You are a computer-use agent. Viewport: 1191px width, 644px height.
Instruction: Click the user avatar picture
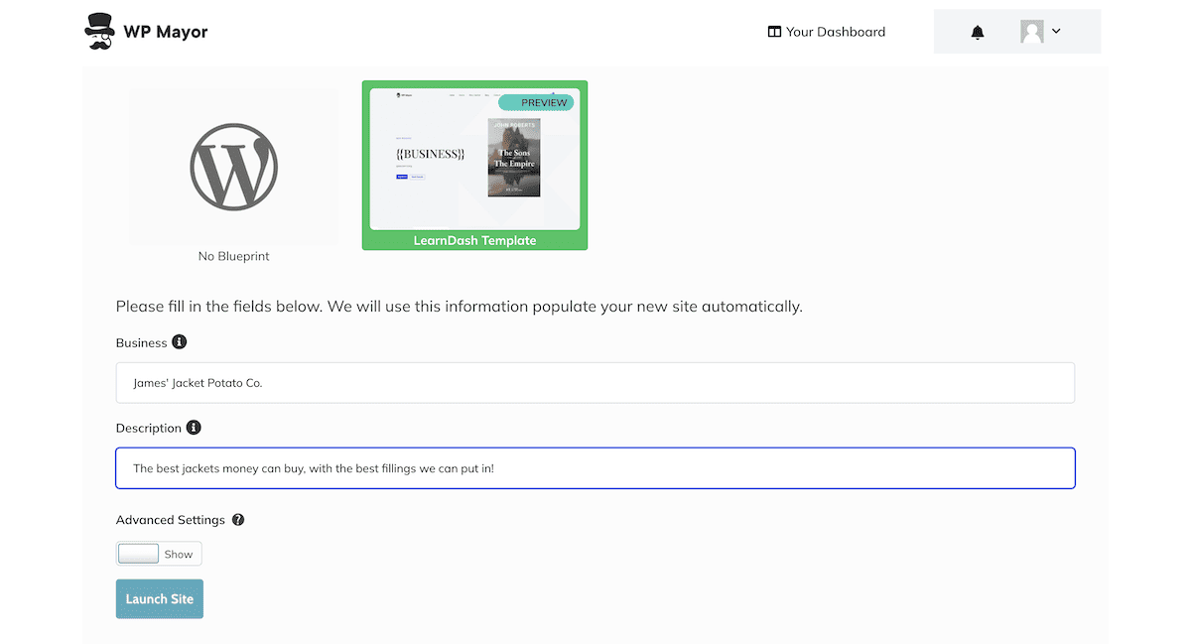click(x=1032, y=32)
